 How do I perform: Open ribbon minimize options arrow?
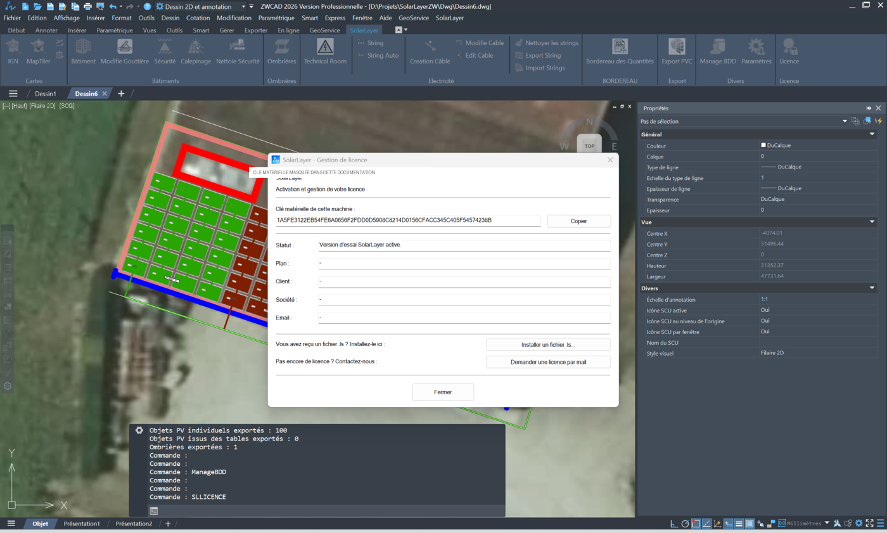(x=405, y=30)
